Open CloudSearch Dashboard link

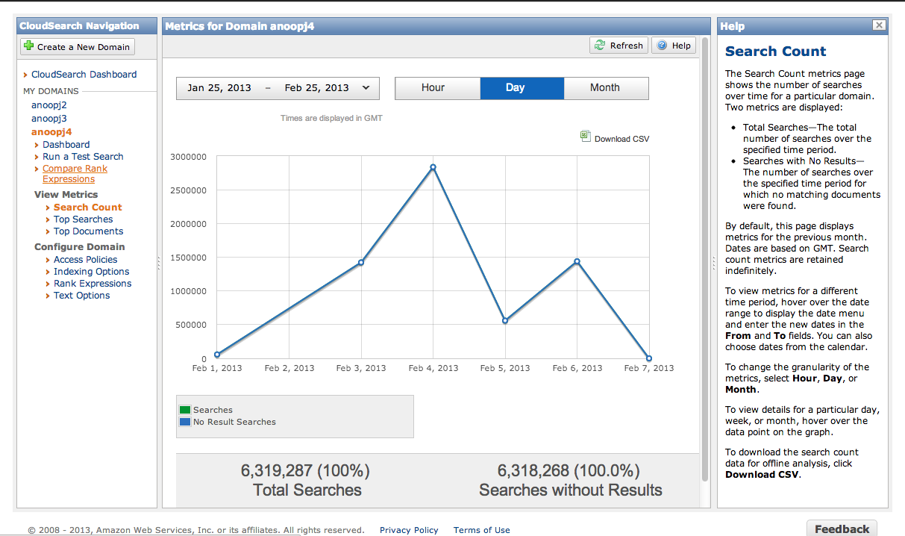coord(84,75)
